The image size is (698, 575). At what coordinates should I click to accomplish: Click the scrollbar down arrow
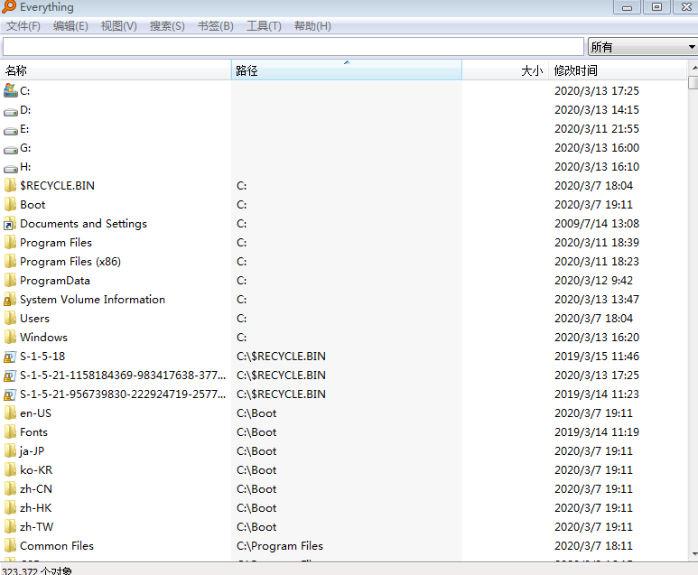[x=693, y=554]
